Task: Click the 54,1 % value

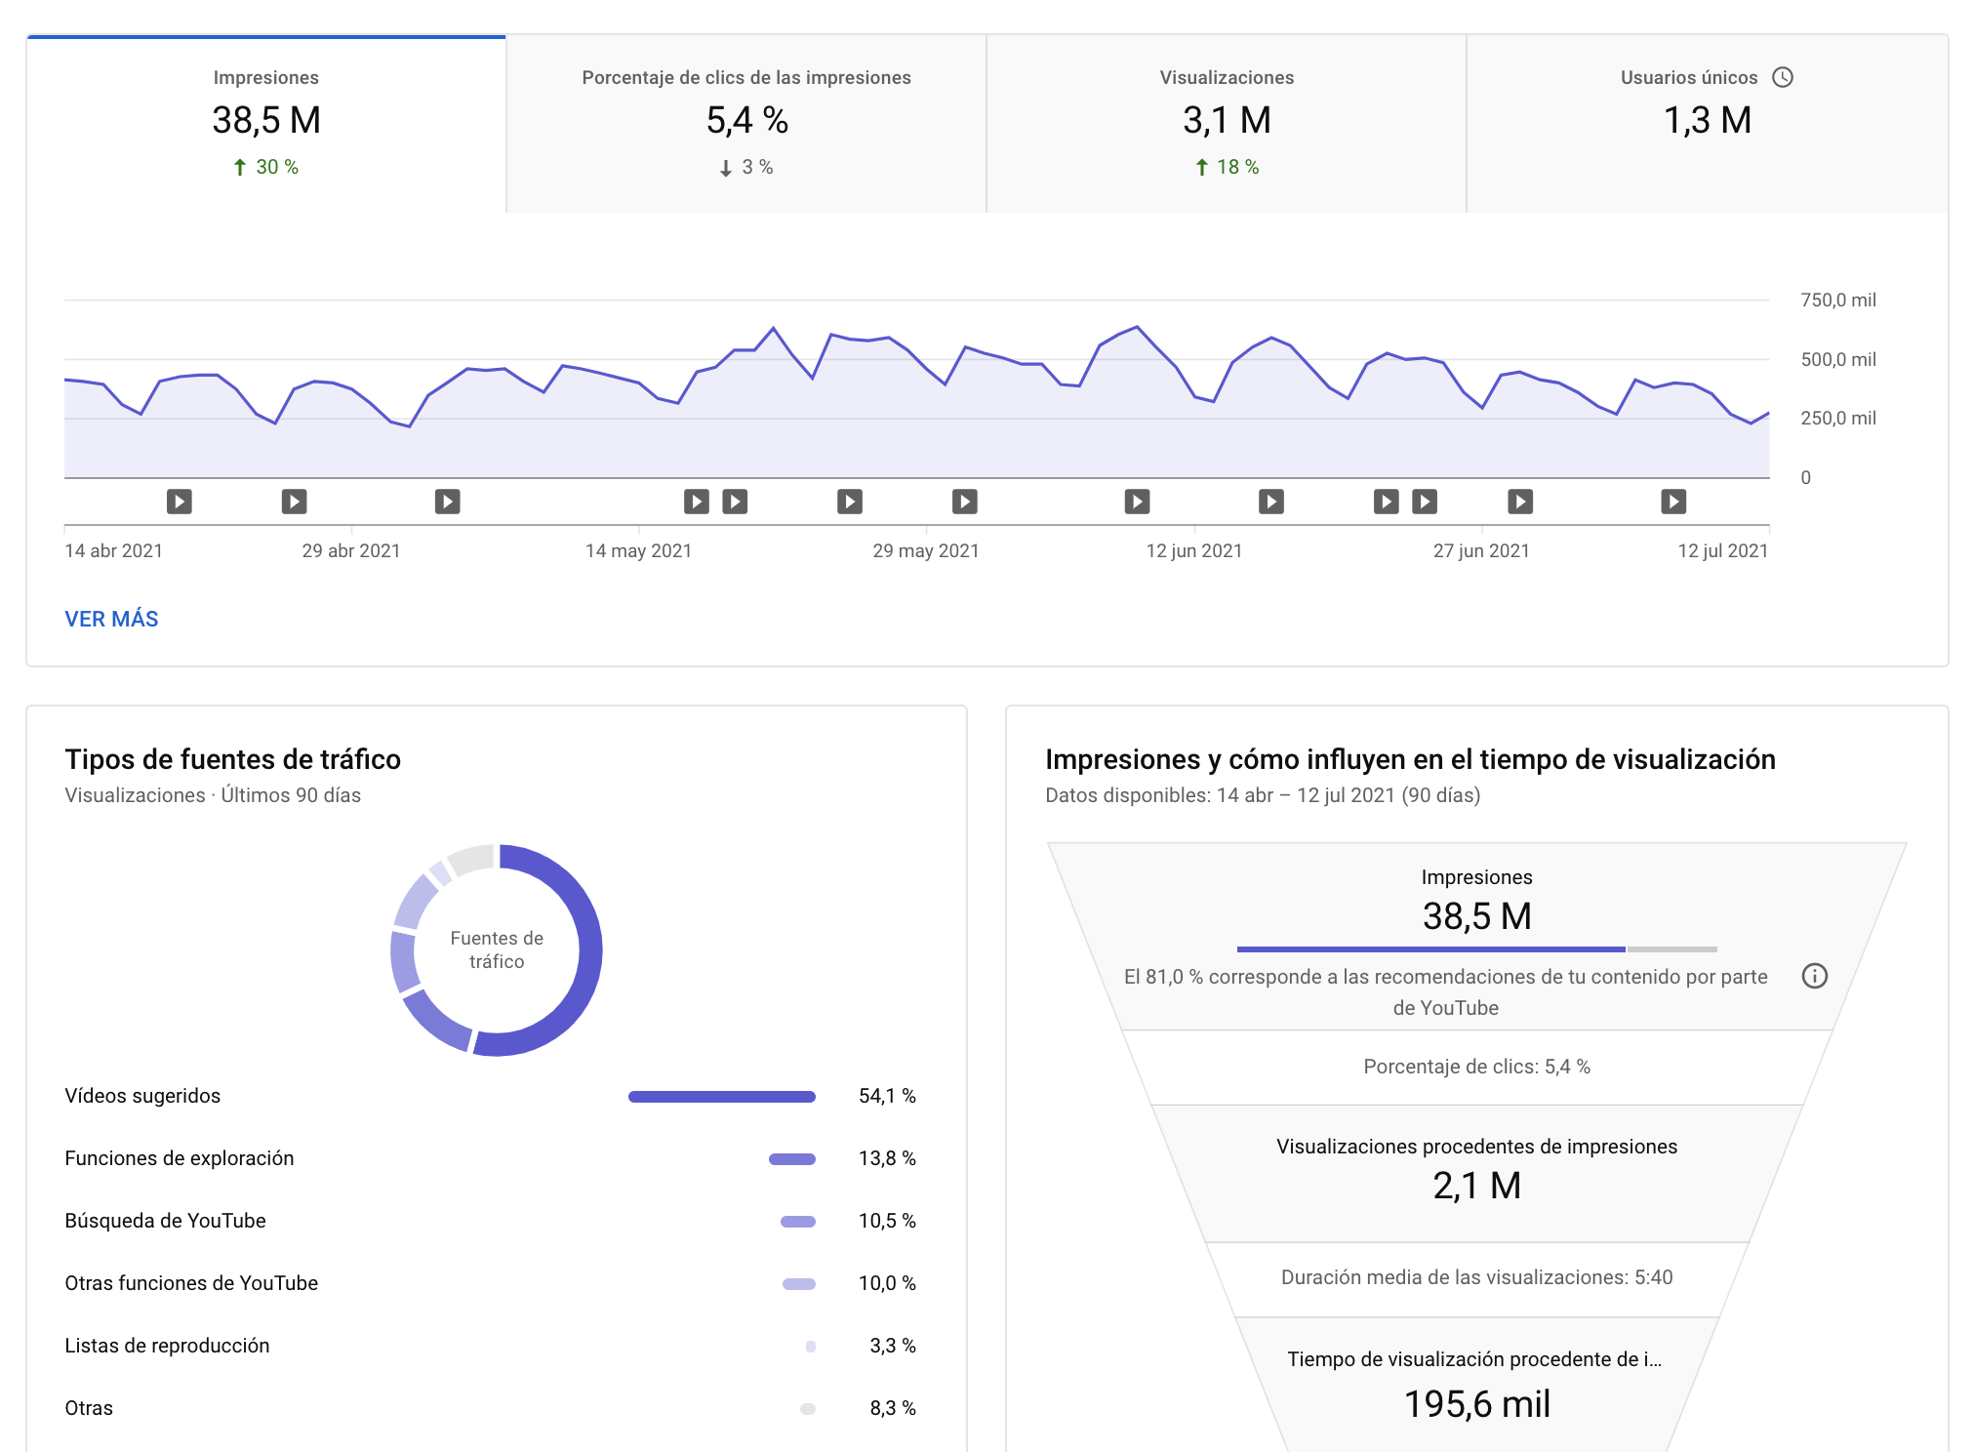Action: click(887, 1096)
